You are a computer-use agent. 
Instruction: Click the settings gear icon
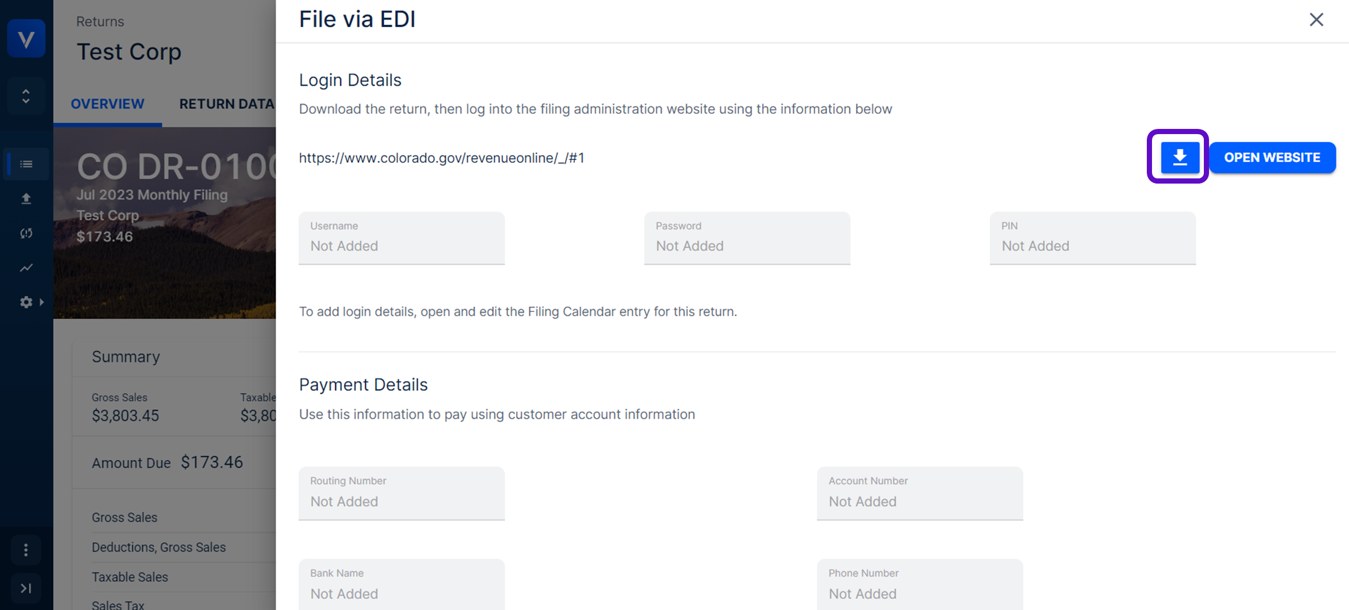pos(26,302)
